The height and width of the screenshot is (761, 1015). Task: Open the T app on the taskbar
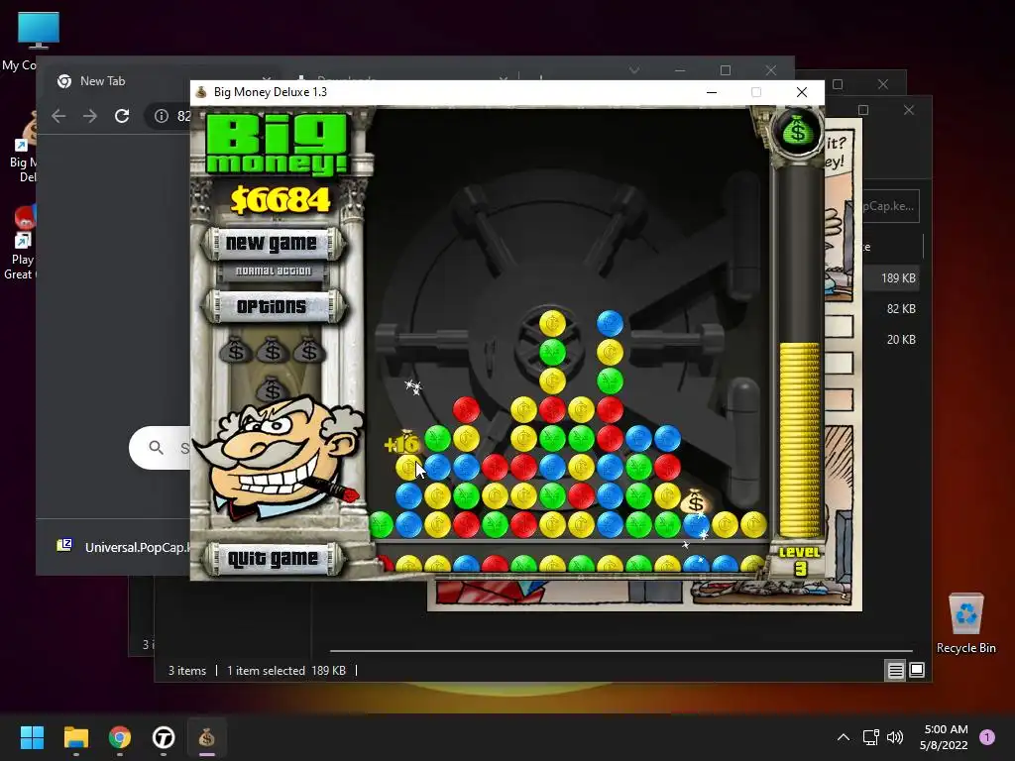[x=164, y=737]
